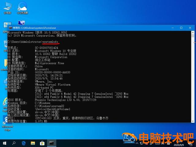Viewport: 196px width, 147px height.
Task: Select the cmd.exe taskbar button
Action: pyautogui.click(x=52, y=143)
